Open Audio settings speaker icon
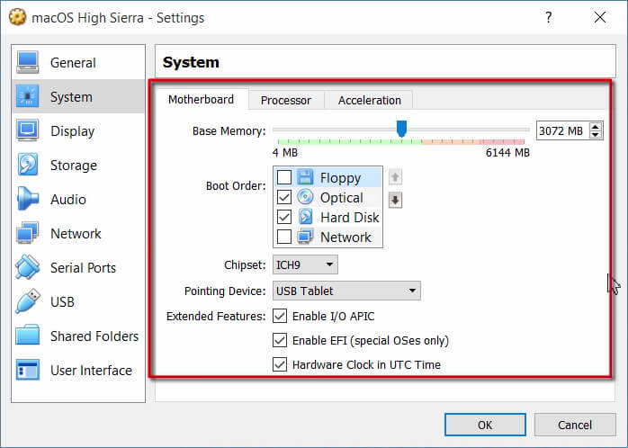Image resolution: width=628 pixels, height=448 pixels. (28, 200)
